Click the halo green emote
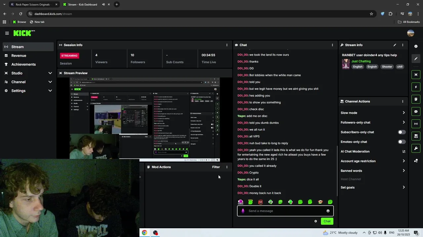Image resolution: width=423 pixels, height=237 pixels. point(250,202)
